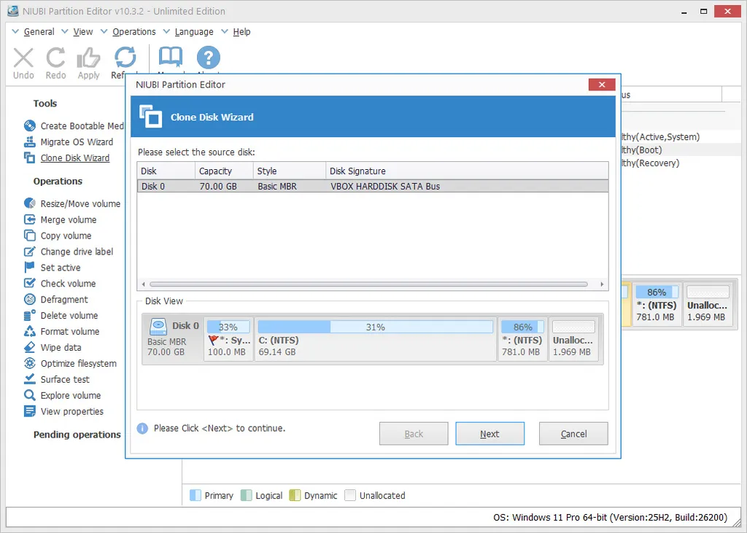The height and width of the screenshot is (533, 747).
Task: Click the Explore volume magnifier icon
Action: (29, 395)
